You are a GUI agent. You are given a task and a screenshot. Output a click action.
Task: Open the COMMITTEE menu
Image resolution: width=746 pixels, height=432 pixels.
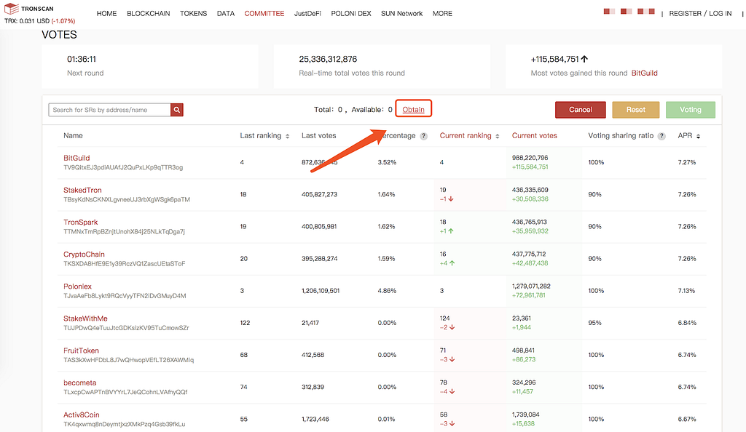click(264, 13)
